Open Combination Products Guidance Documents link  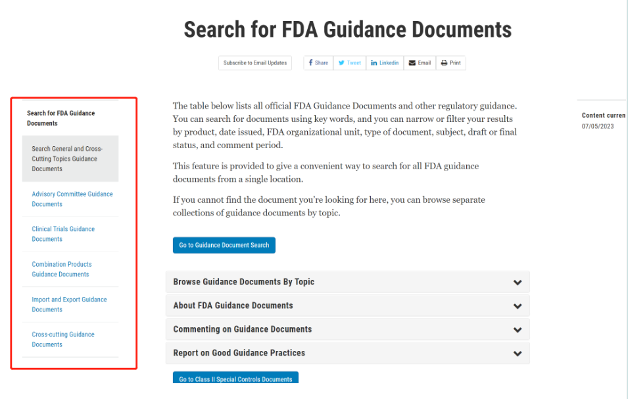point(62,269)
